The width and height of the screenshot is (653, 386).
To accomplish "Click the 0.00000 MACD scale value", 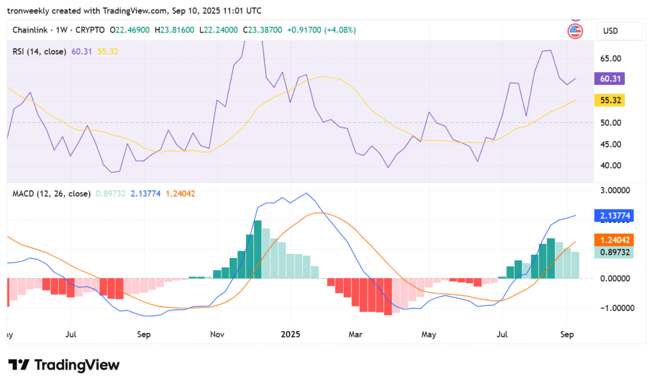I will [615, 279].
